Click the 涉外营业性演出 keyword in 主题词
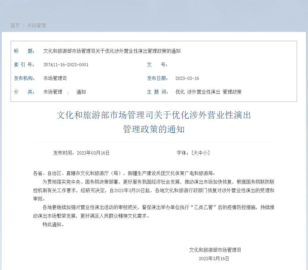Image resolution: width=308 pixels, height=270 pixels. coord(204,92)
